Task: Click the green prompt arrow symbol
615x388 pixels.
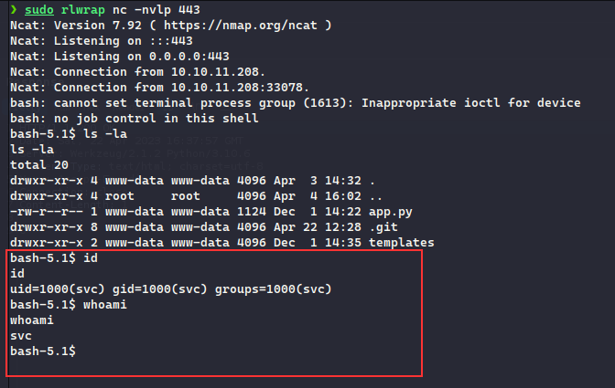Action: pos(14,9)
